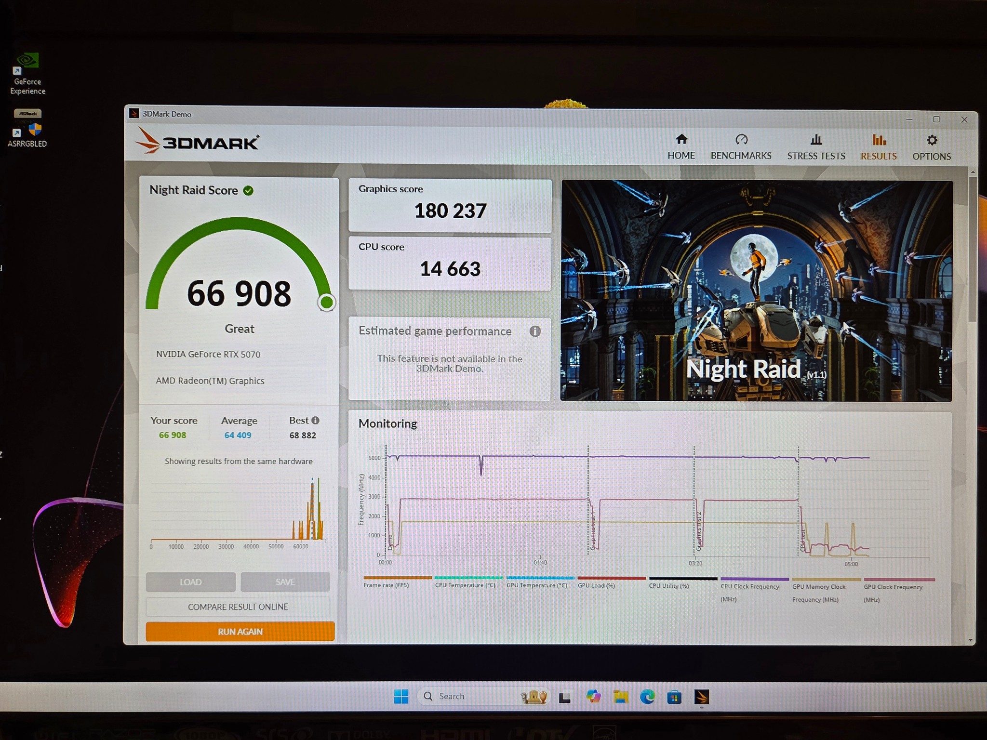Image resolution: width=987 pixels, height=740 pixels.
Task: Click the Monitoring section heading
Action: 387,423
